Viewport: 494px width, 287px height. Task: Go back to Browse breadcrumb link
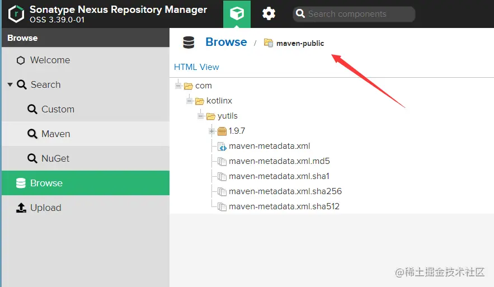[x=226, y=42]
